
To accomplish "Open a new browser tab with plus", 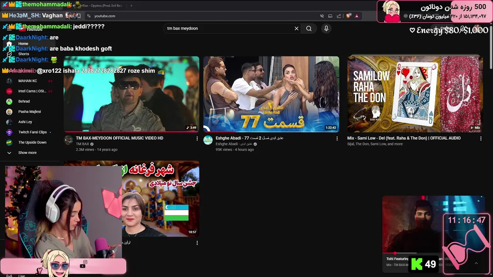I will coord(131,6).
